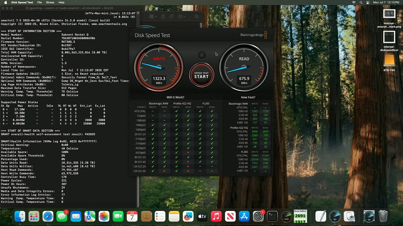Open Photos from the dock
This screenshot has width=403, height=226.
click(x=104, y=216)
